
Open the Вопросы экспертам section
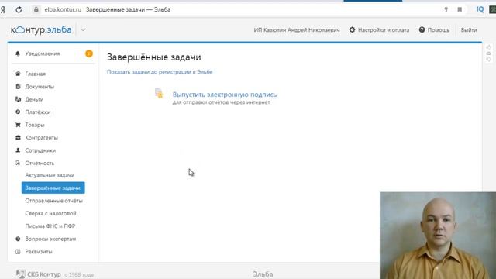coord(50,239)
